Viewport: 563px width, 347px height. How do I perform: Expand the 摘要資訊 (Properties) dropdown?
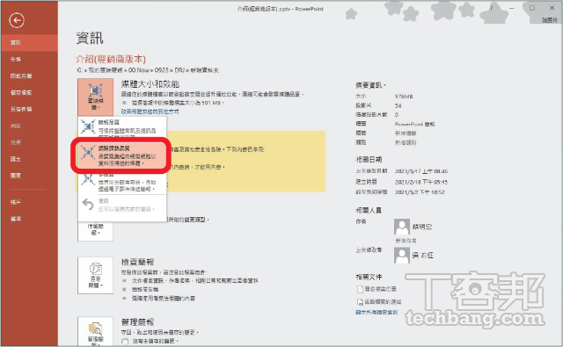371,85
